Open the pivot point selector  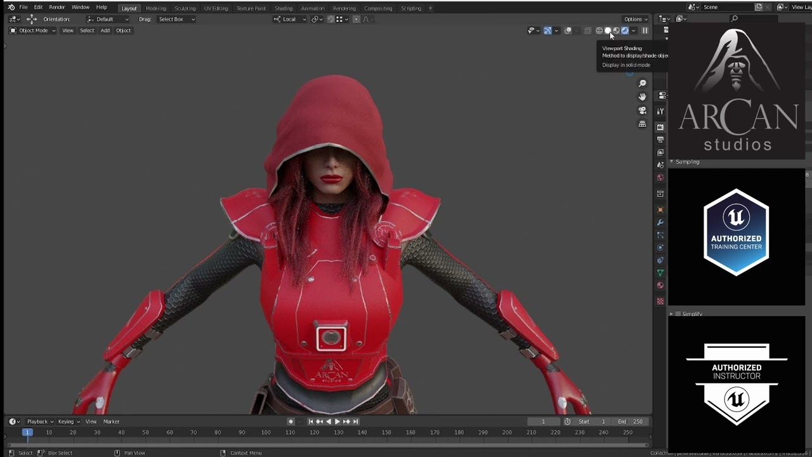[317, 19]
